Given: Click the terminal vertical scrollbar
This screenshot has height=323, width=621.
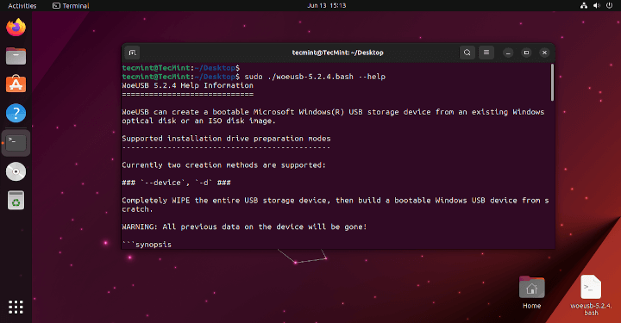Looking at the screenshot, I should click(x=552, y=82).
